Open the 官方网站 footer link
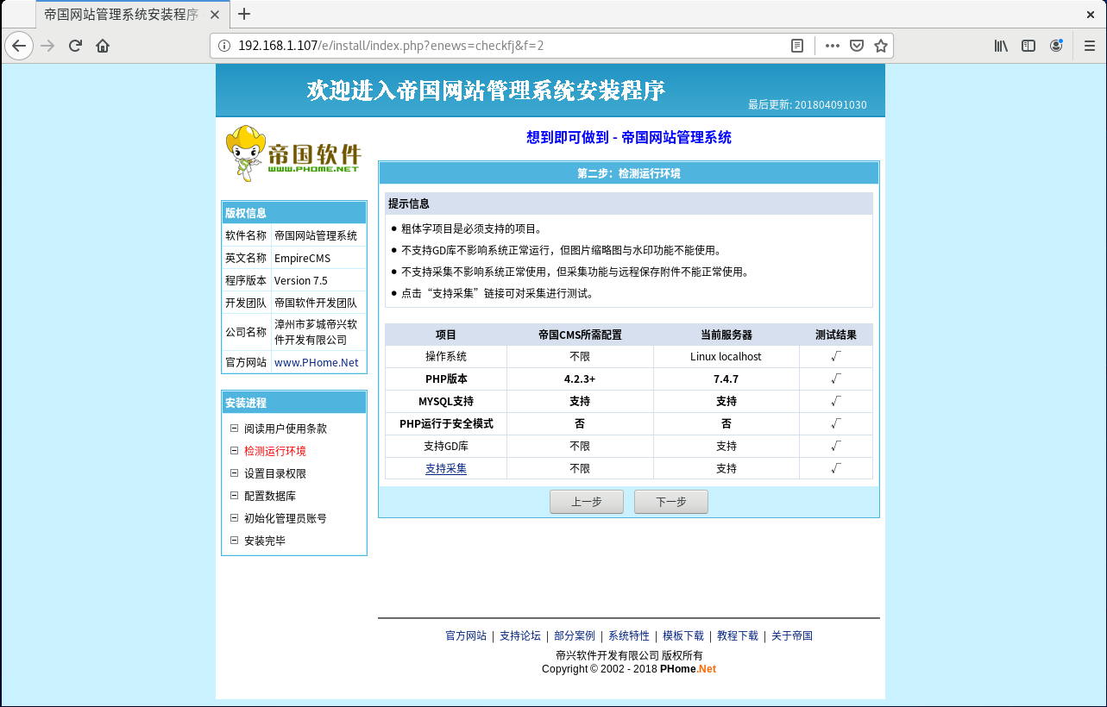The height and width of the screenshot is (707, 1107). 466,635
